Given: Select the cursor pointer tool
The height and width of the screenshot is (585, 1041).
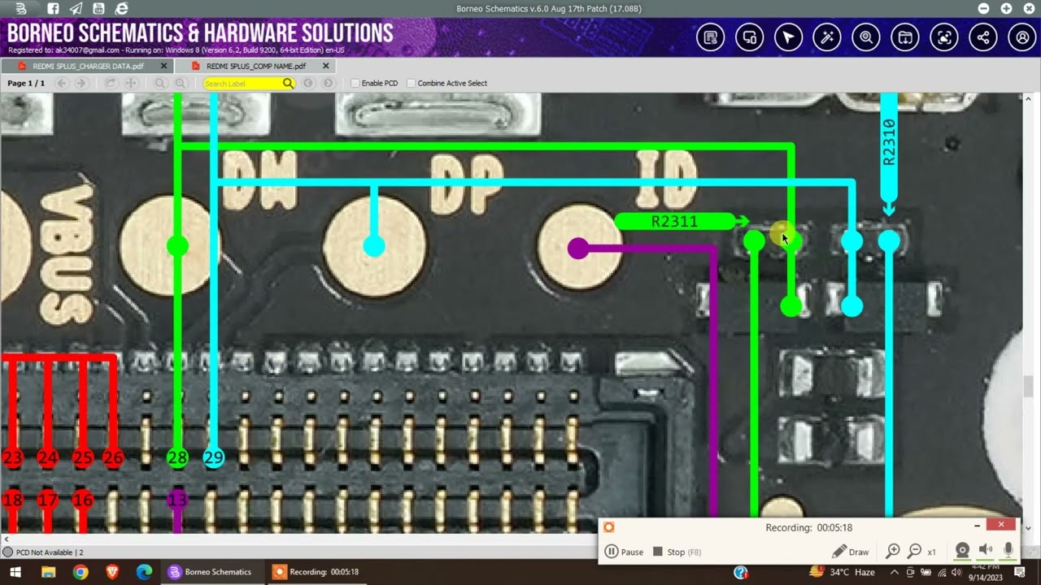Looking at the screenshot, I should (x=788, y=37).
